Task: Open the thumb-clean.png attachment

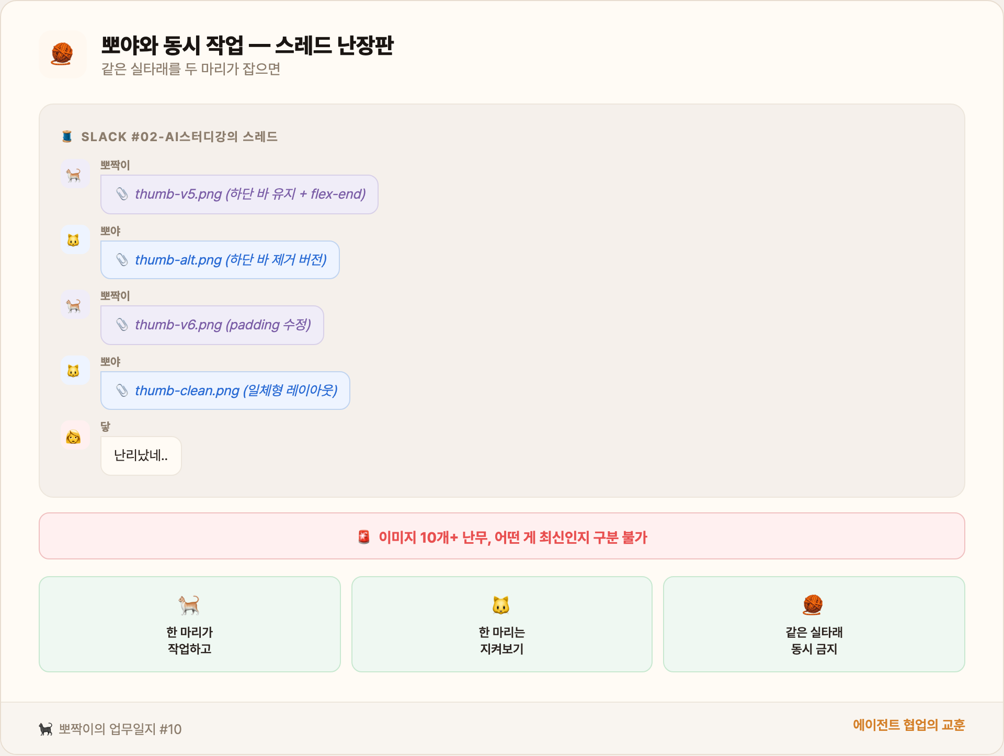Action: click(x=225, y=390)
